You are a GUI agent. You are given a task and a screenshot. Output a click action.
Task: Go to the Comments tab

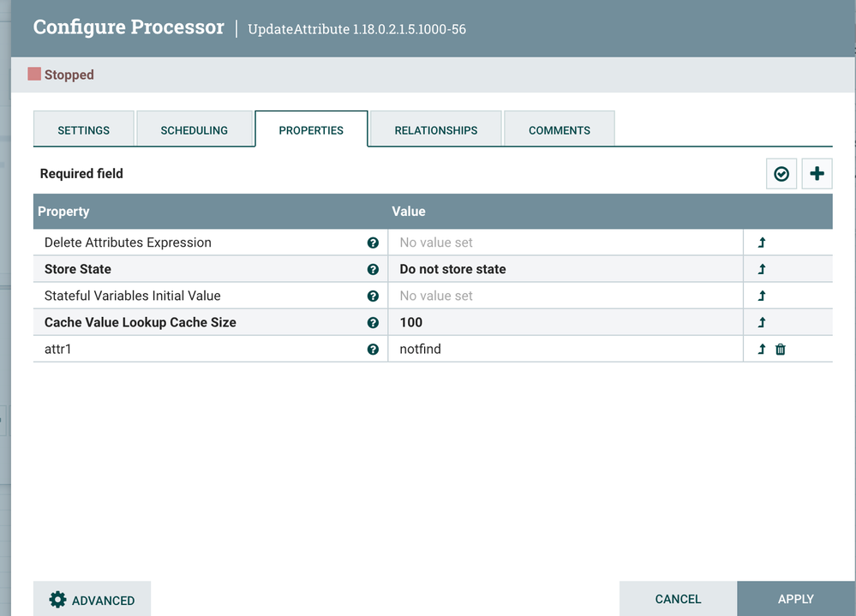click(x=559, y=130)
